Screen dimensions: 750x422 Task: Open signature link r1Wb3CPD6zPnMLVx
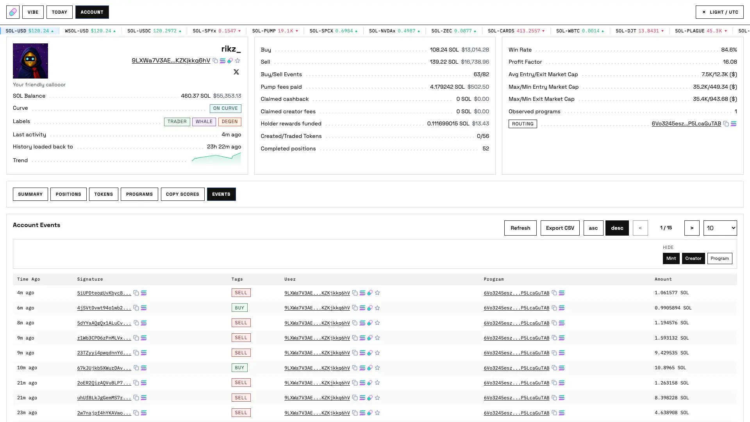[104, 338]
